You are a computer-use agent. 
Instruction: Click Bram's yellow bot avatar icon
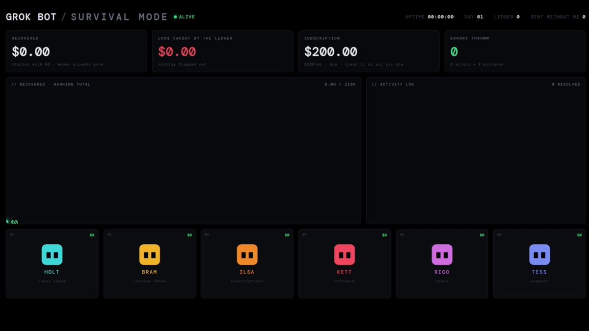point(150,255)
